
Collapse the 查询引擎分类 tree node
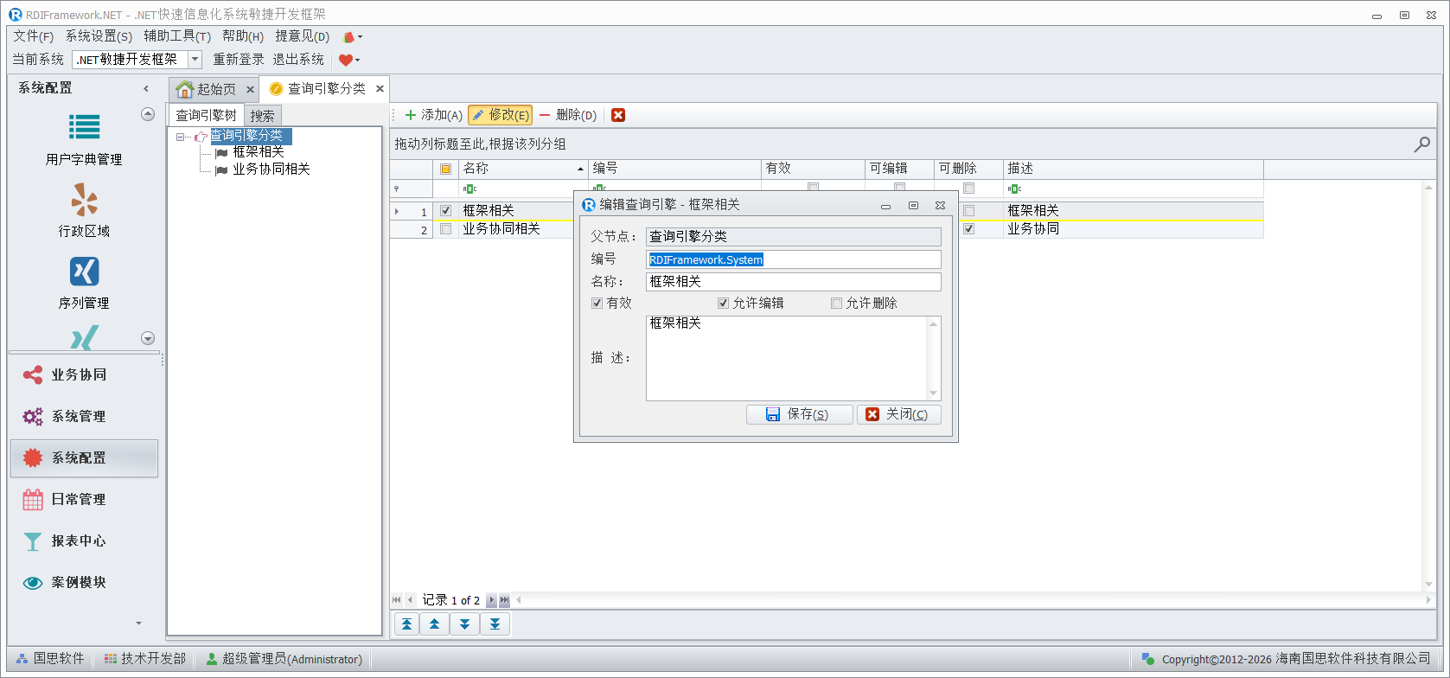click(180, 137)
